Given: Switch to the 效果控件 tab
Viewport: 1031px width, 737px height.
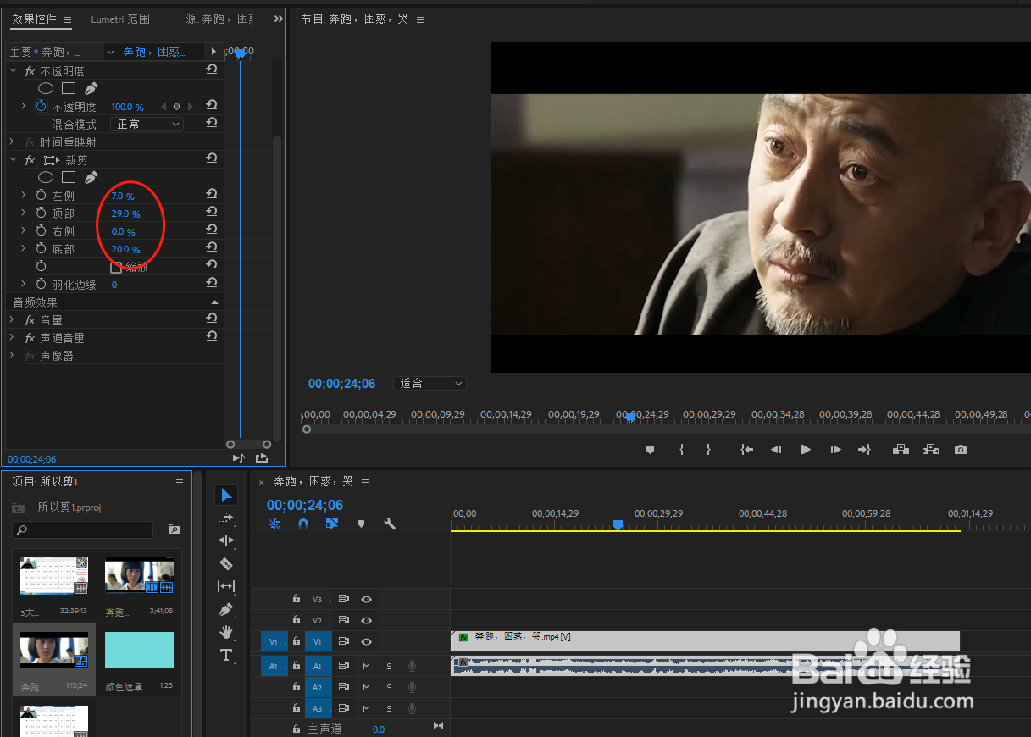Looking at the screenshot, I should (35, 19).
